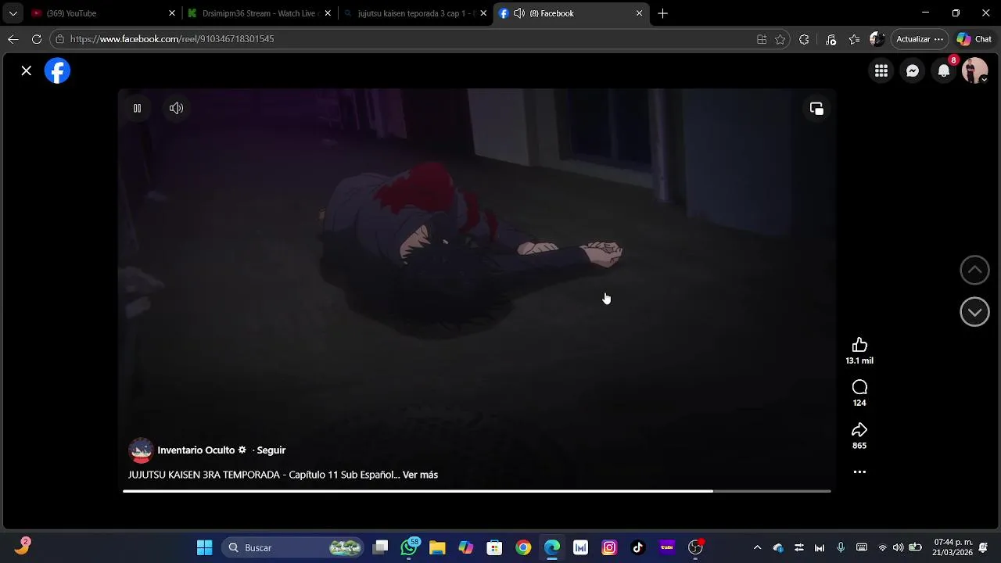Open the media control music icon

point(831,39)
